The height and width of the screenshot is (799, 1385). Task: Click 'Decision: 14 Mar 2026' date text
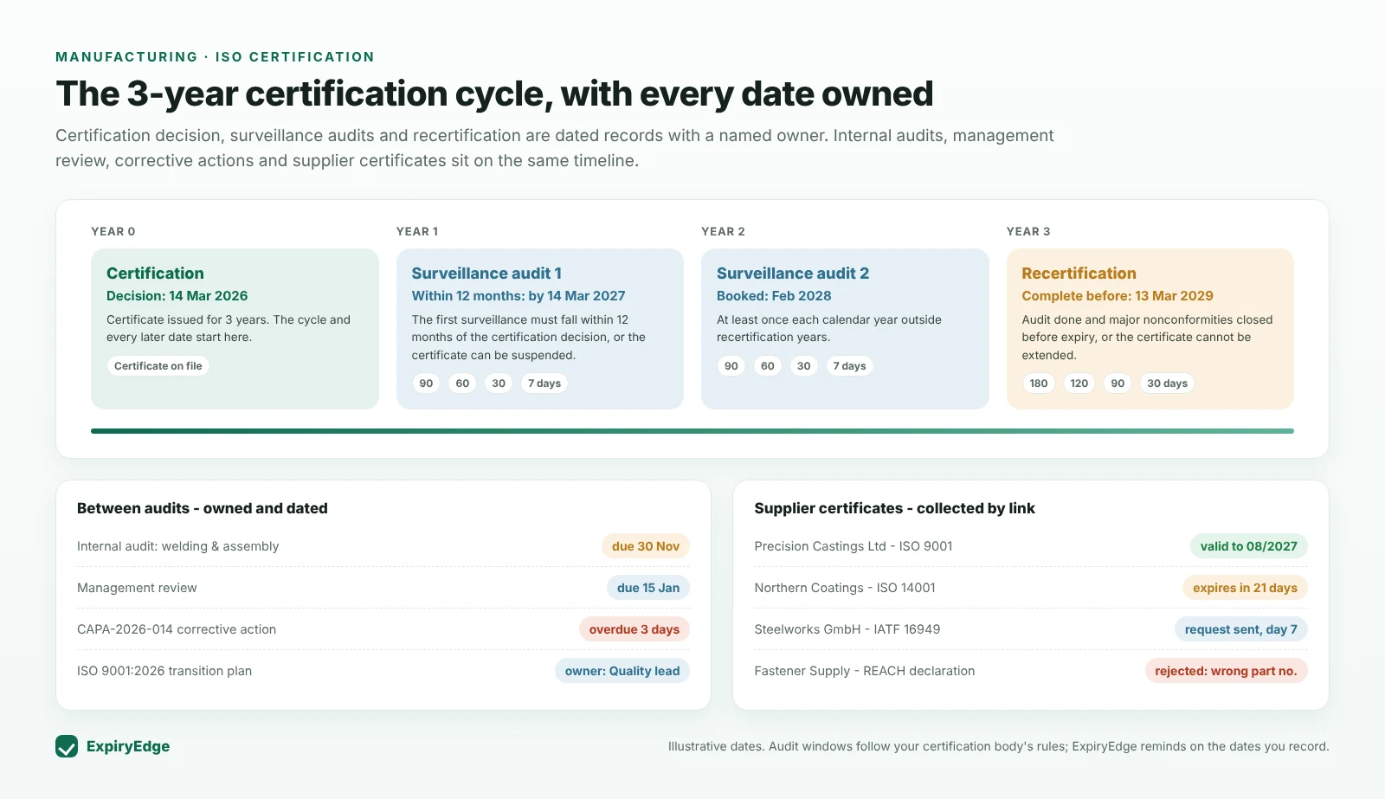(177, 296)
